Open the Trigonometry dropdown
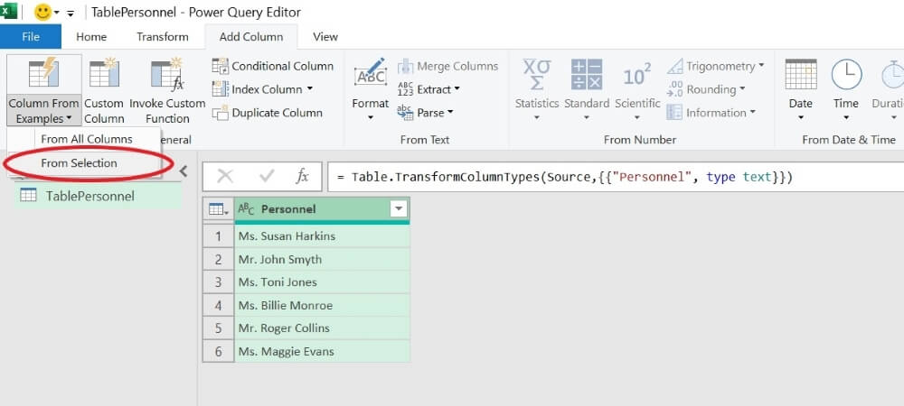 coord(715,66)
